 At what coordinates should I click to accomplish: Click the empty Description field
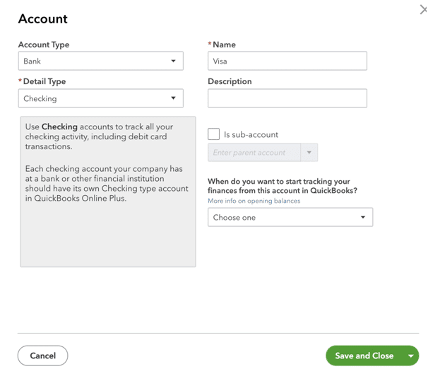tap(287, 98)
